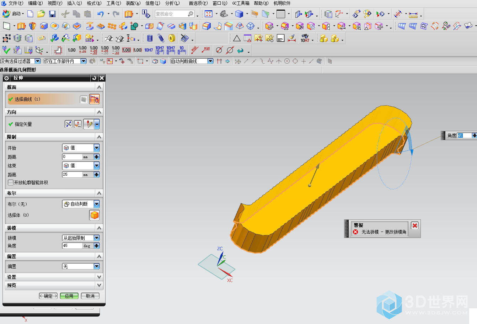477x324 pixels.
Task: Click the Open folder icon
Action: click(41, 14)
